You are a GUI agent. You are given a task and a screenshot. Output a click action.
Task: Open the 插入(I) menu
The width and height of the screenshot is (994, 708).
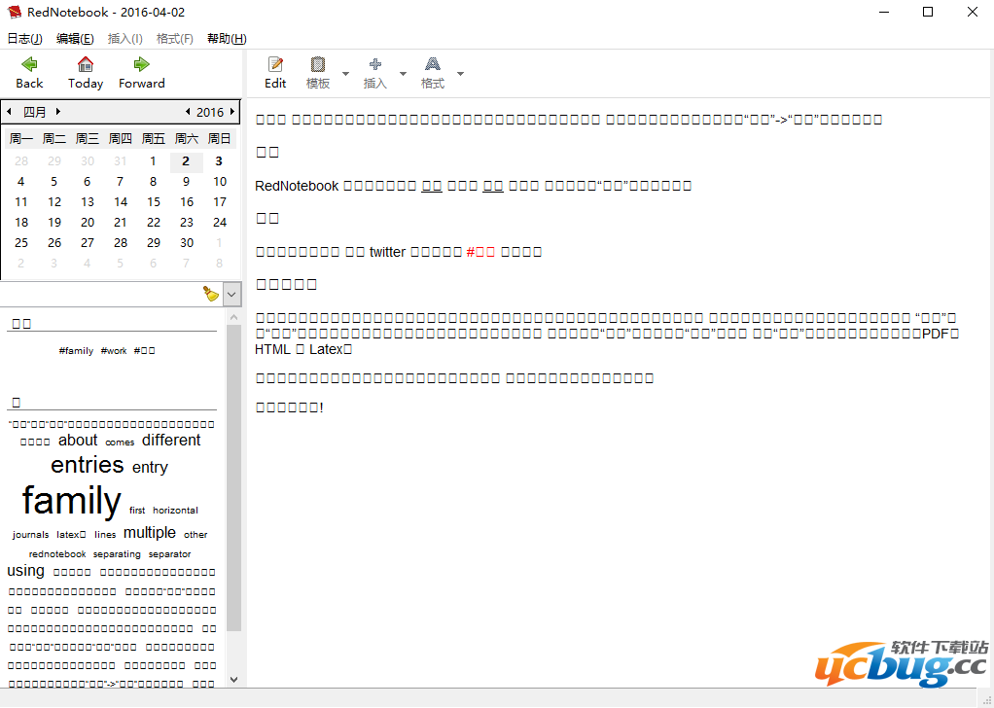(x=124, y=39)
